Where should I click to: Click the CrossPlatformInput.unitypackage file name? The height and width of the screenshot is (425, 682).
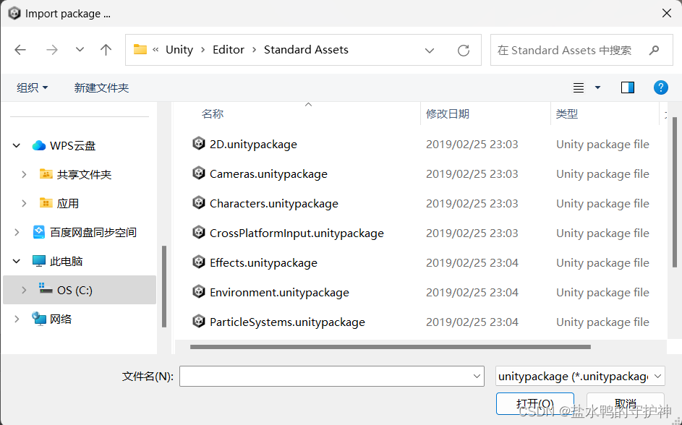click(x=297, y=233)
